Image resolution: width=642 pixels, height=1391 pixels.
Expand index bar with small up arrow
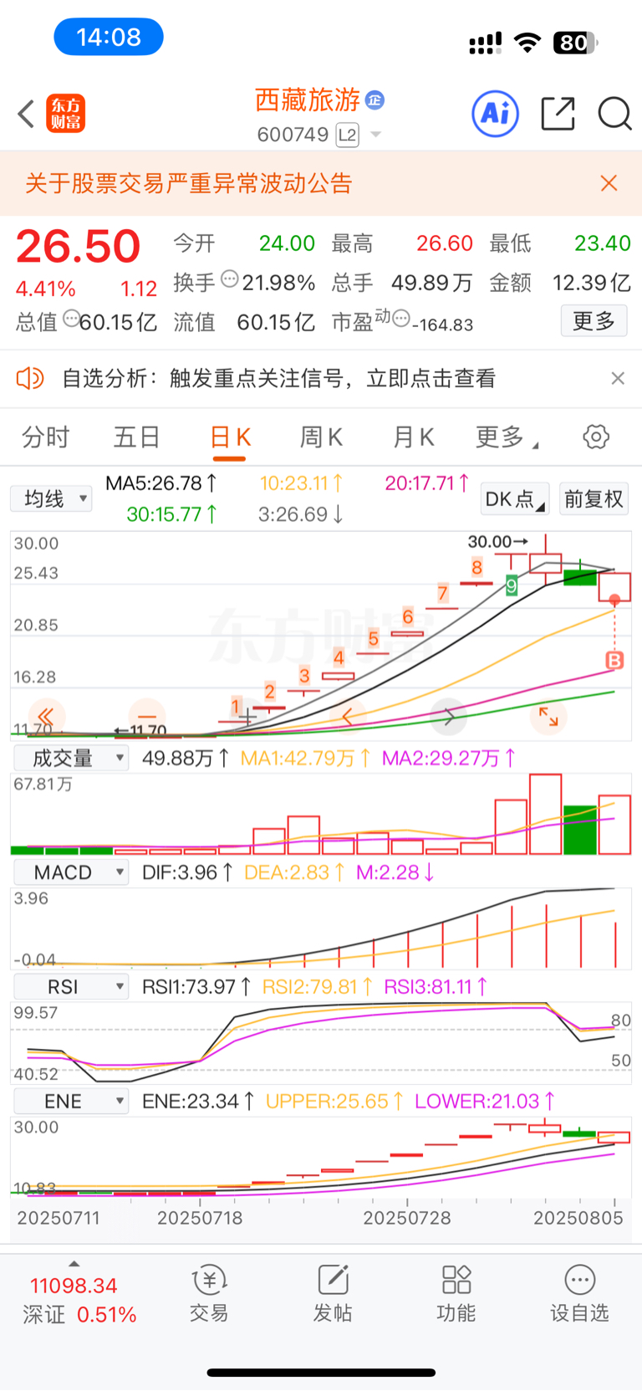click(74, 1264)
